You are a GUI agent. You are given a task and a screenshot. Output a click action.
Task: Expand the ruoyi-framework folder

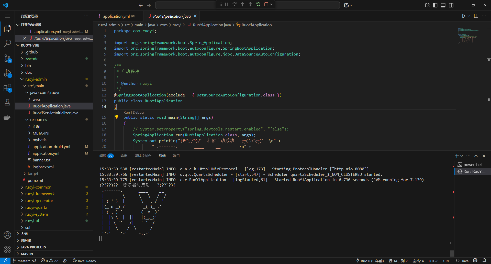[40, 194]
